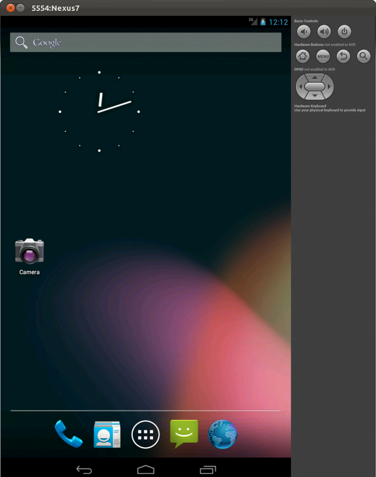Open the analog clock widget
This screenshot has width=376, height=477.
pos(99,111)
